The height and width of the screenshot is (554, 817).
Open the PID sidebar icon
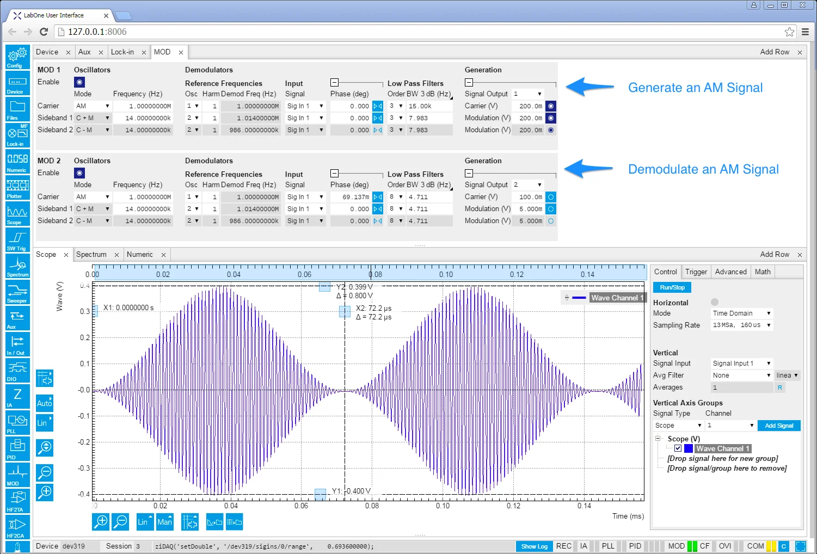point(17,449)
